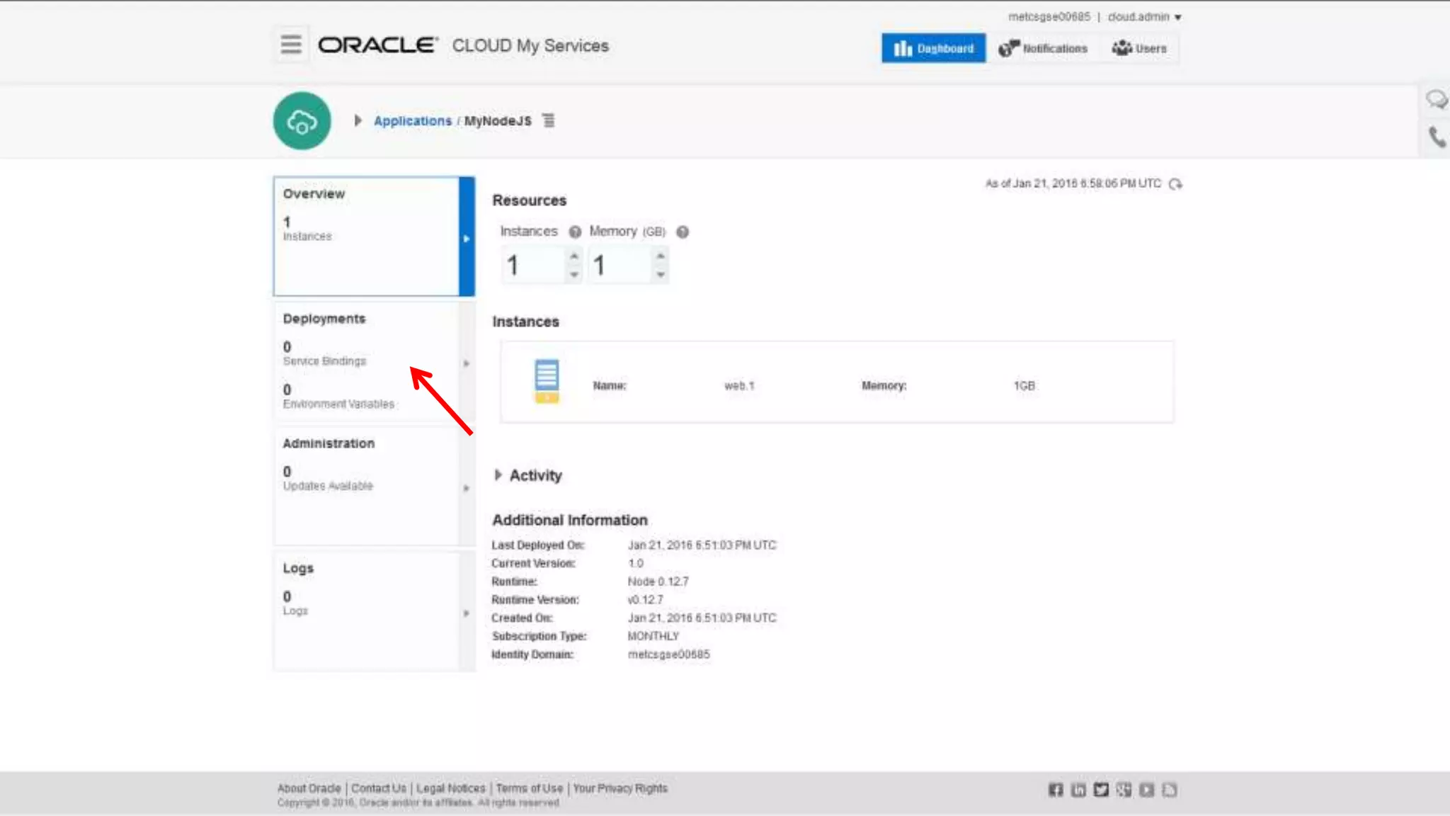Open Notifications
The image size is (1450, 816).
pos(1043,48)
